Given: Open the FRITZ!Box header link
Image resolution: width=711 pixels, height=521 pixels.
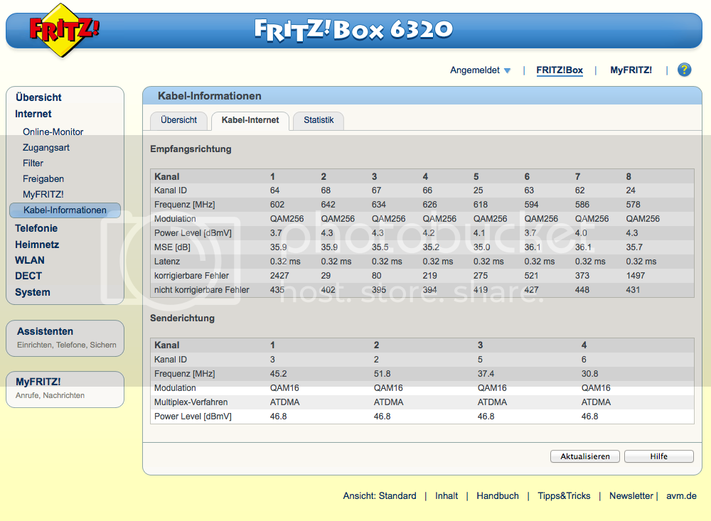Looking at the screenshot, I should pyautogui.click(x=560, y=70).
